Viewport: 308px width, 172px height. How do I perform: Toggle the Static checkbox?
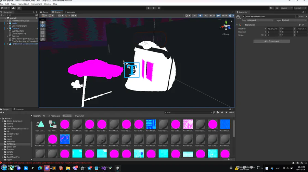click(x=297, y=17)
